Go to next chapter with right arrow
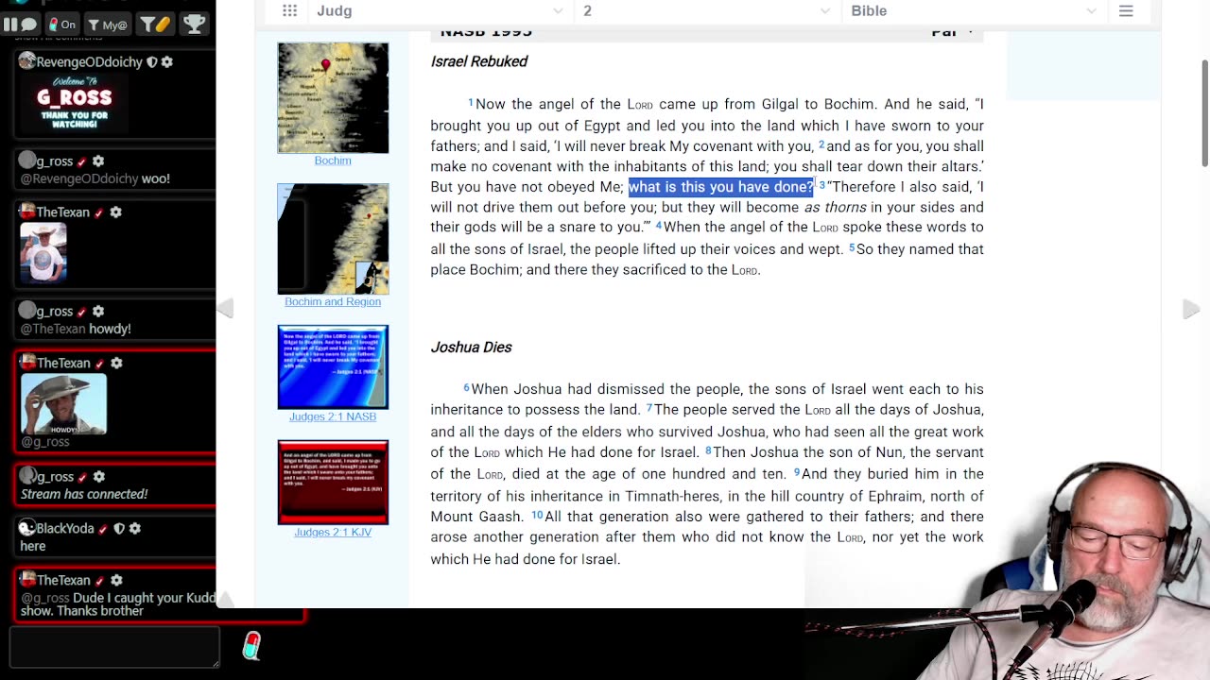Viewport: 1210px width, 680px height. [x=1191, y=309]
